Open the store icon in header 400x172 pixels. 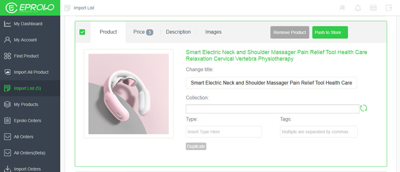373,8
